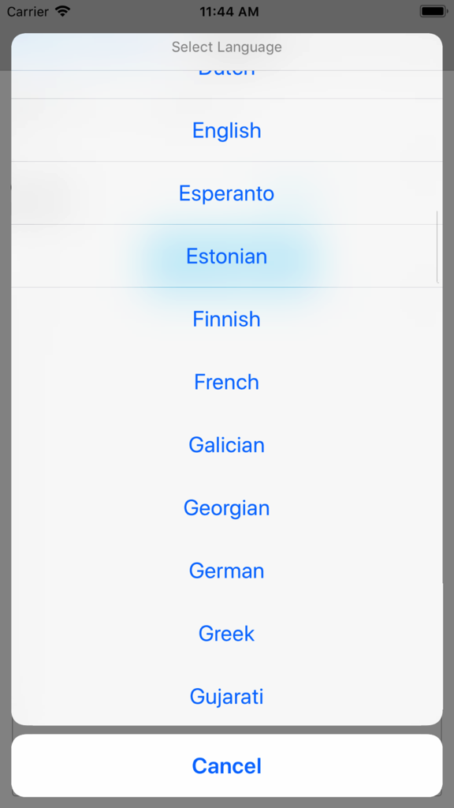Viewport: 454px width, 808px height.
Task: Tap Cancel to dismiss the language picker
Action: tap(226, 765)
